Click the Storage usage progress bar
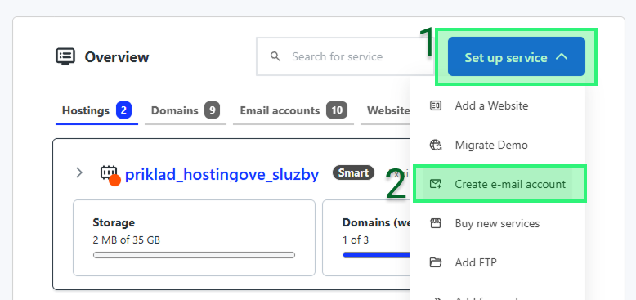636x300 pixels. tap(194, 255)
